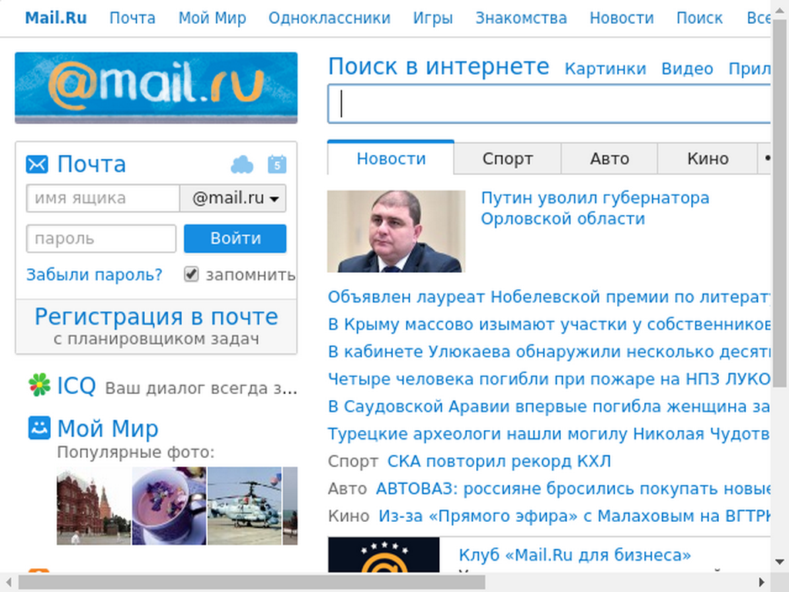Screen dimensions: 789x592
Task: Click the Мой Мир smiley icon
Action: point(39,428)
